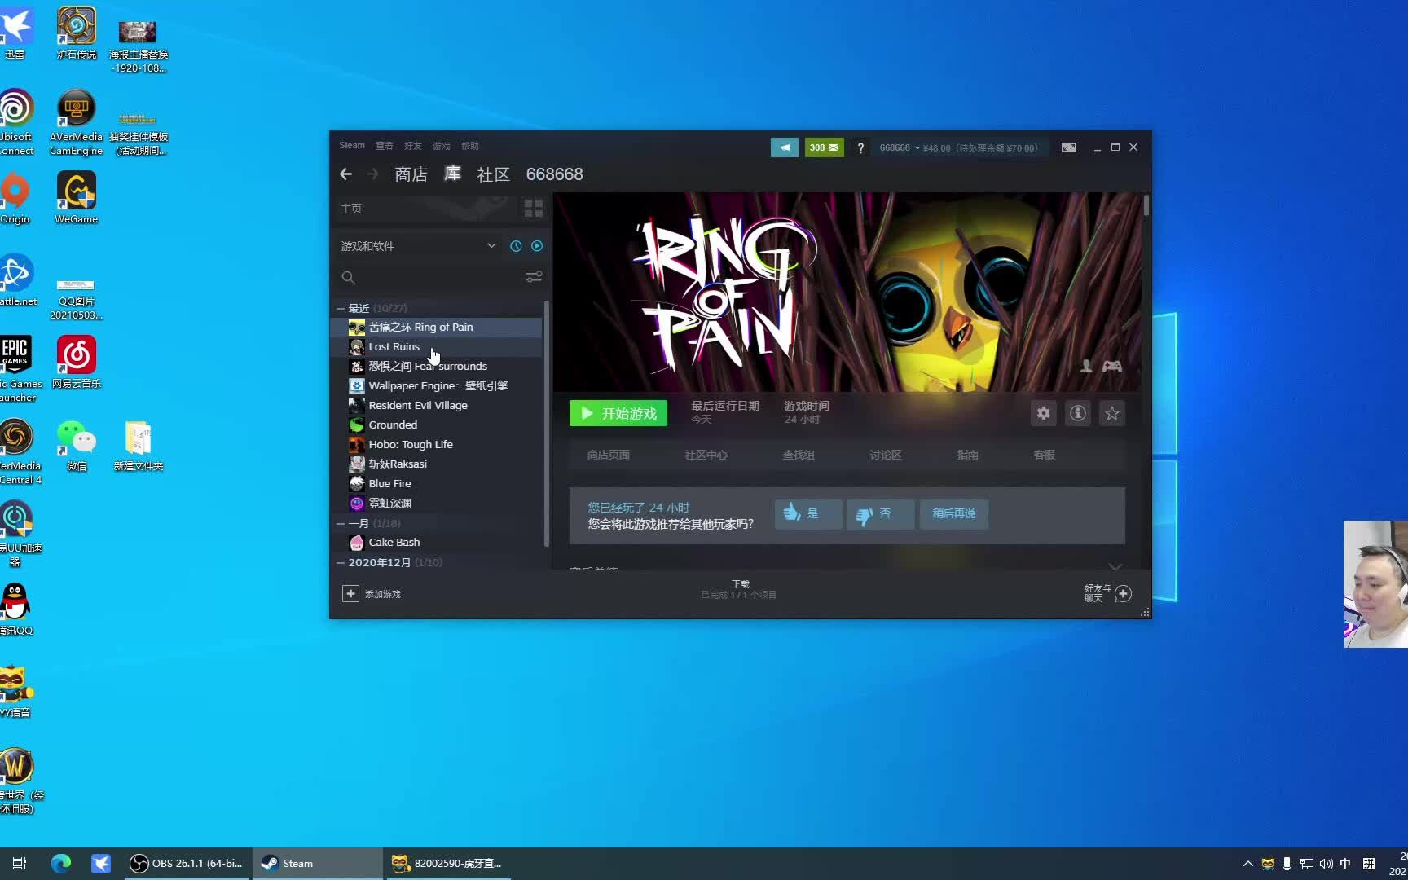
Task: Toggle the library grid view icon
Action: pos(534,209)
